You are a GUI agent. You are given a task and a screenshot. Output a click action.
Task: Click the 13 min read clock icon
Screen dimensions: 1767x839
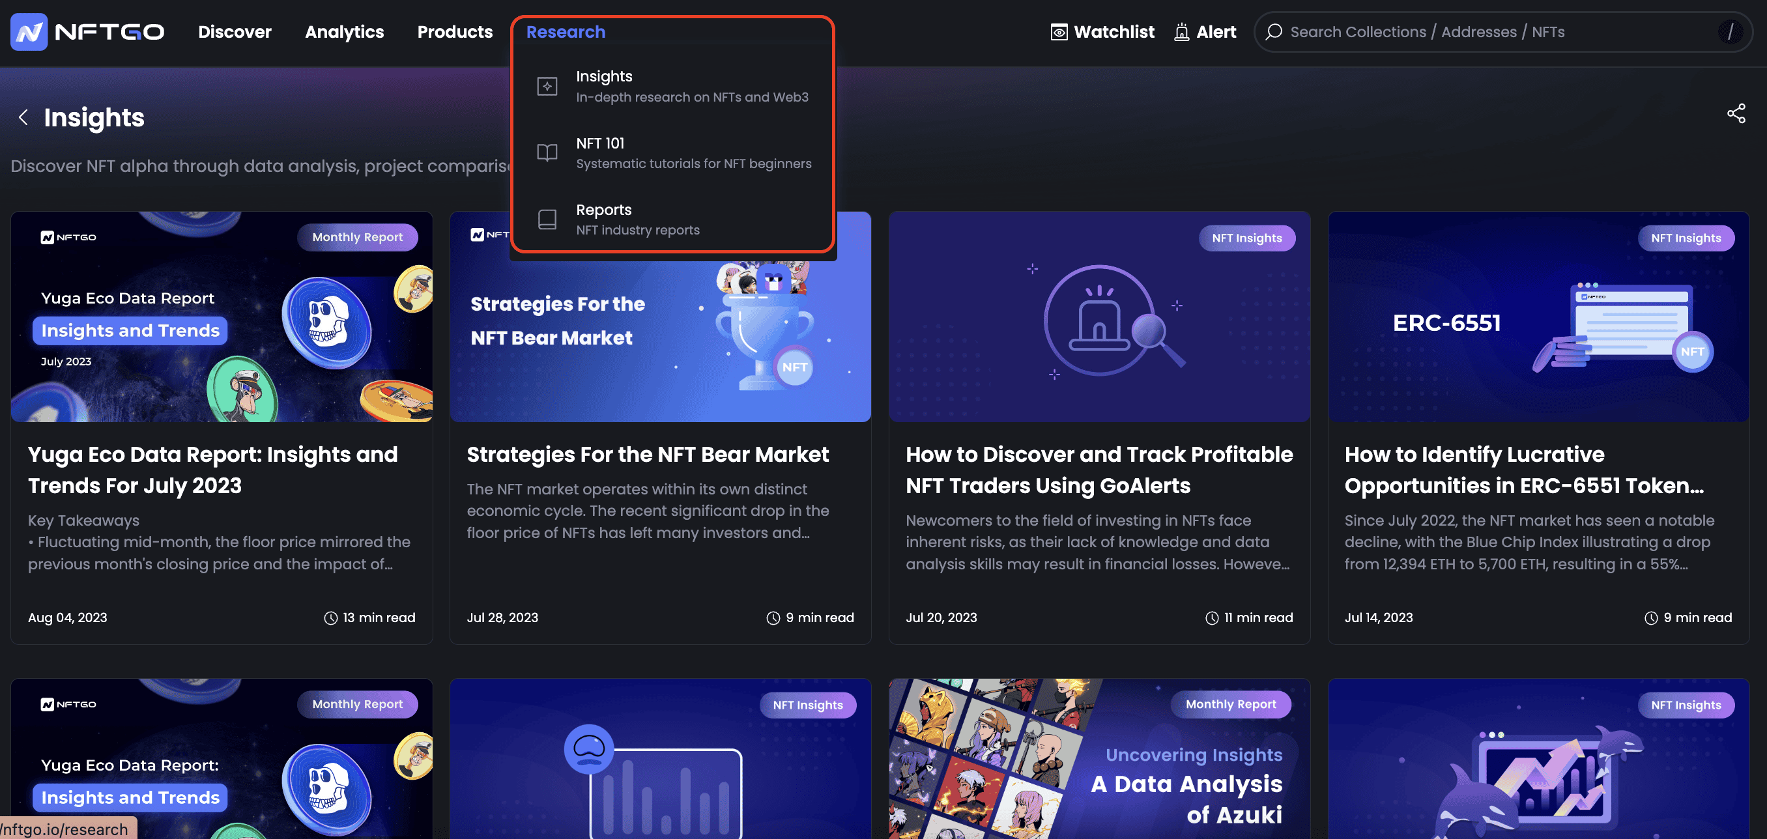(330, 618)
